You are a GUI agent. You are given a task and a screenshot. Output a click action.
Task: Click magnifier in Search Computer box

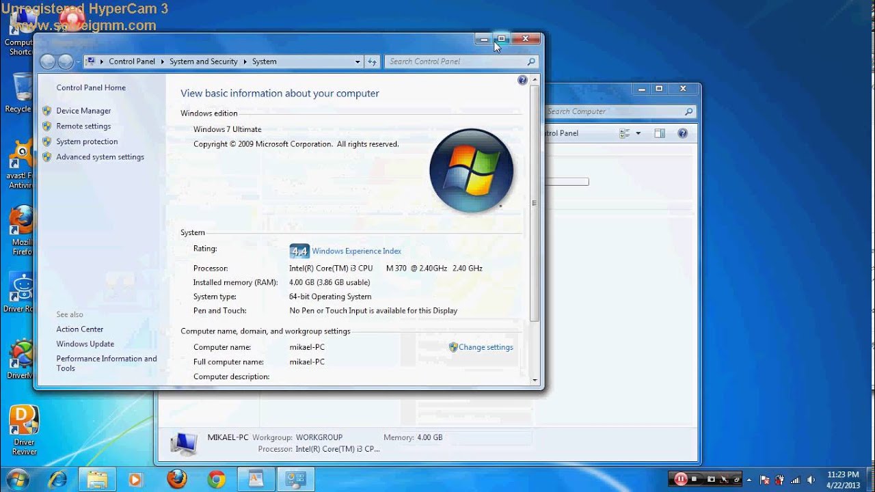tap(689, 111)
